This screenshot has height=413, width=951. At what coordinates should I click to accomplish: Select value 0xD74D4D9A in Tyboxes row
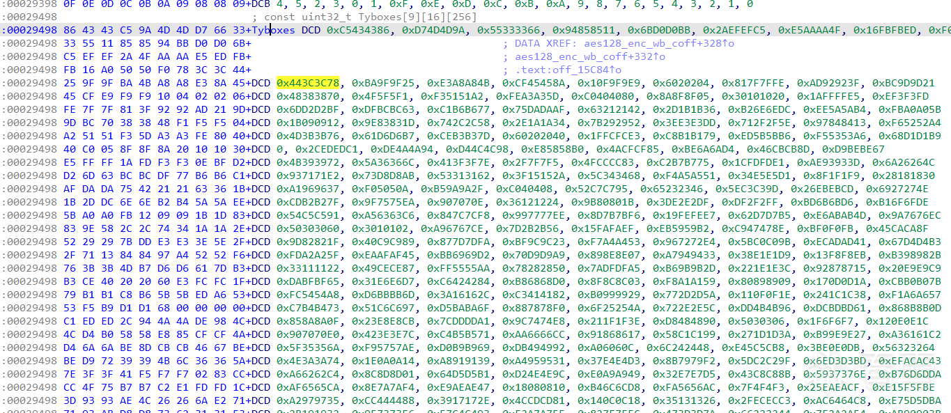433,31
